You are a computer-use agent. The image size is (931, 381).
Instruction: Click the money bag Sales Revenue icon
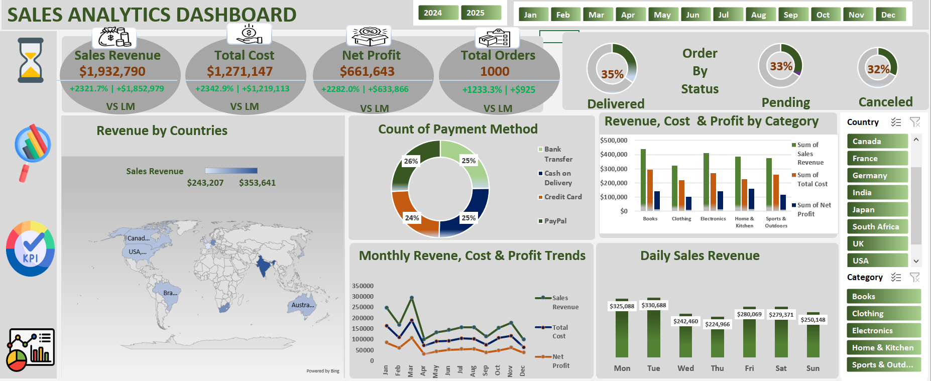click(114, 37)
